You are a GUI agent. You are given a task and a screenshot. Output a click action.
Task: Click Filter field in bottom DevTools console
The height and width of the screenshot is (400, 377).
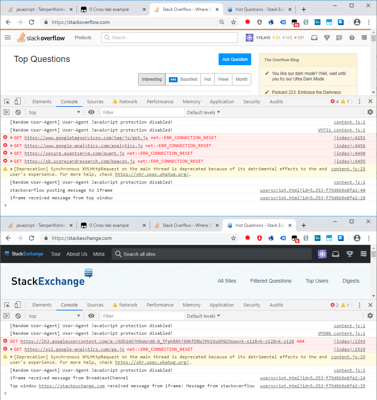[142, 316]
